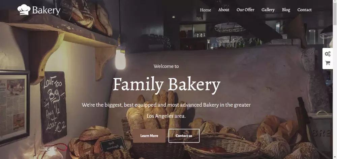Click the page scrollbar thumb
This screenshot has height=159, width=337.
335,14
